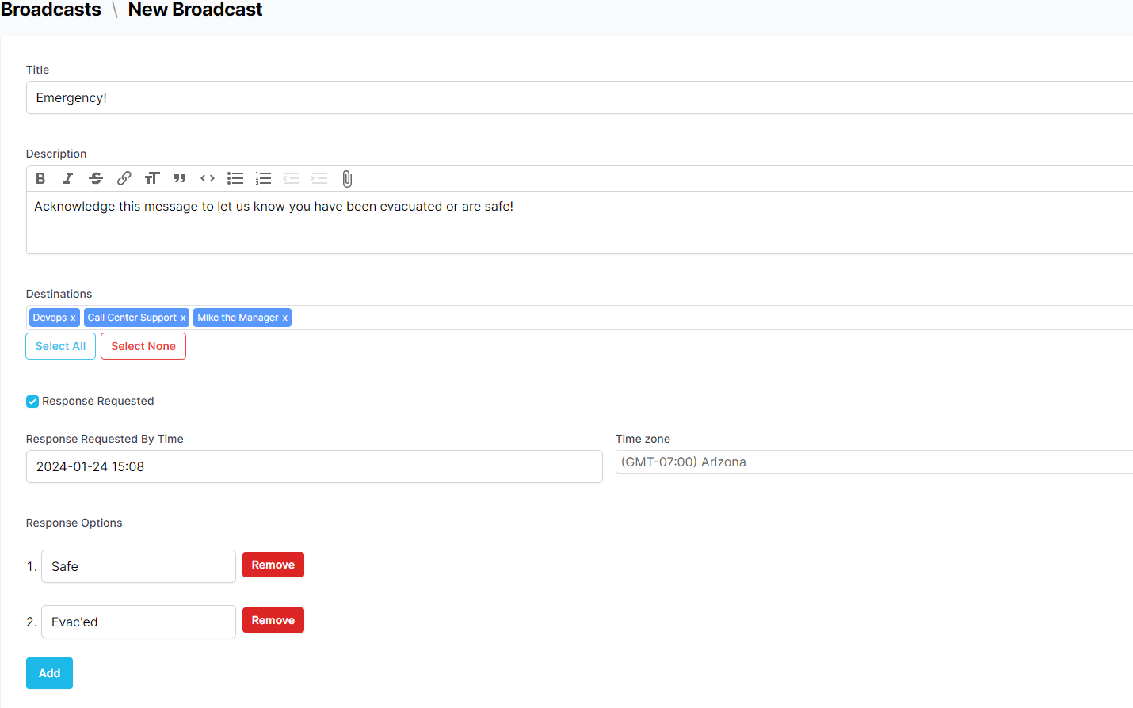The height and width of the screenshot is (708, 1133).
Task: Apply italic formatting to the description text
Action: (x=68, y=177)
